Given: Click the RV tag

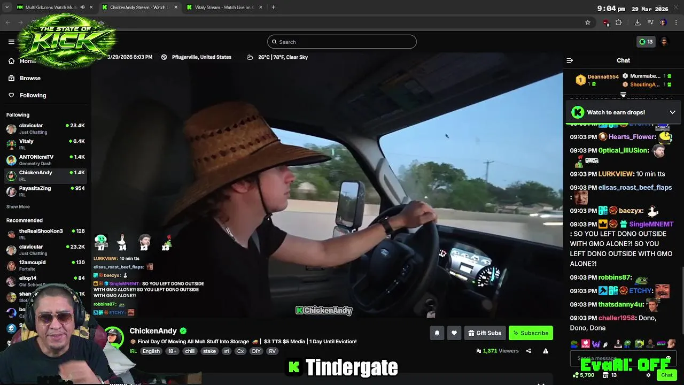Looking at the screenshot, I should tap(273, 351).
